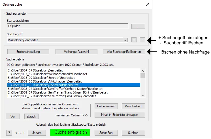Choose the Düsseldorf-Benrath result entry
This screenshot has height=139, width=211.
coord(41,78)
